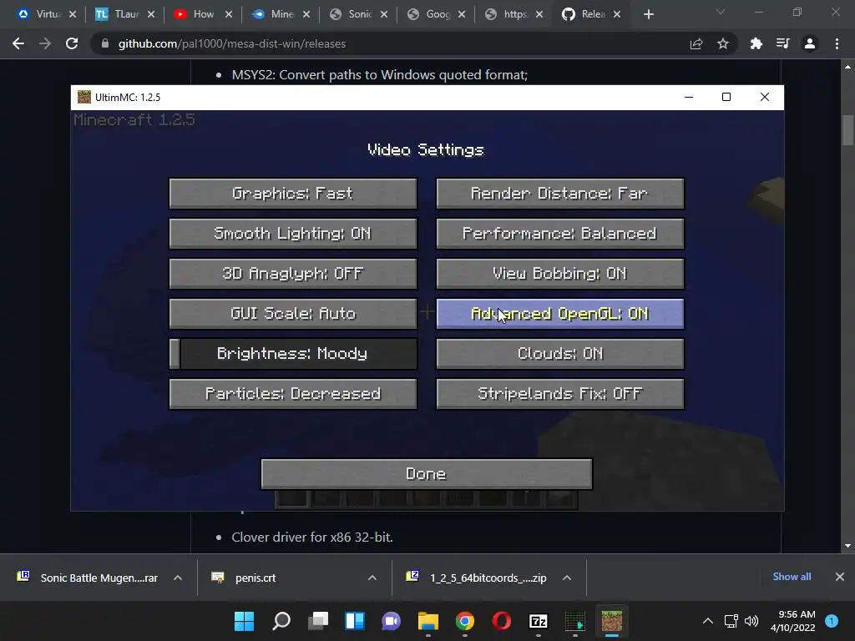Screen dimensions: 855x641
Task: Open File Explorer from taskbar
Action: [428, 621]
